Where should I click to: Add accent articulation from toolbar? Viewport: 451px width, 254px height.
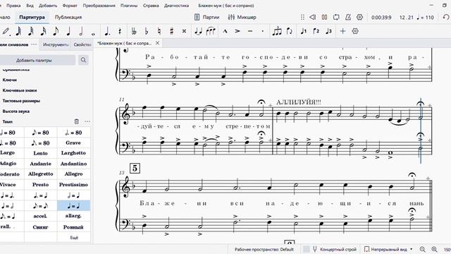237,31
